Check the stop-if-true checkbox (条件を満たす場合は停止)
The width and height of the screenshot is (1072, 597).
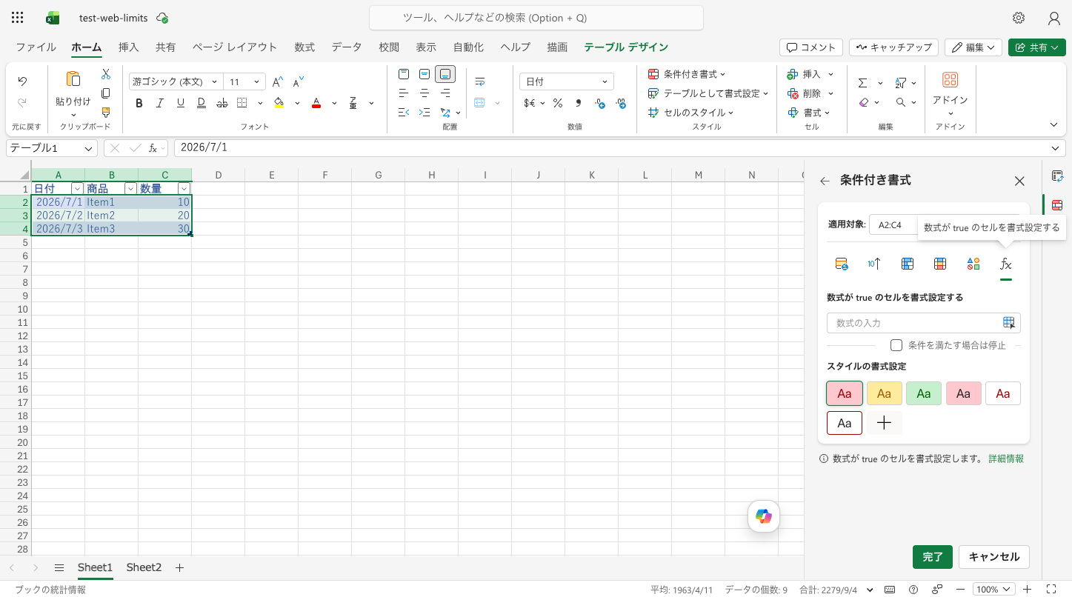click(x=896, y=345)
